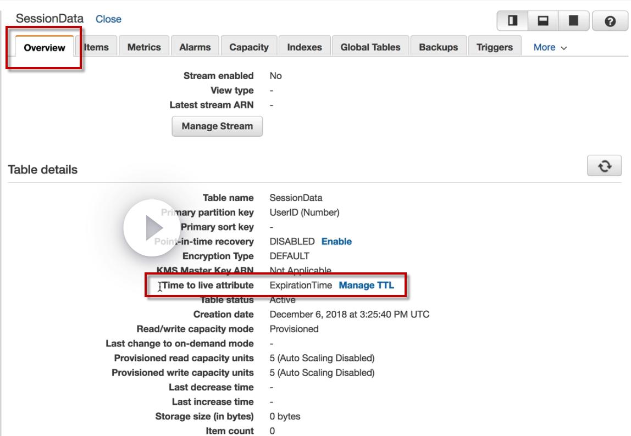The width and height of the screenshot is (631, 436).
Task: View the Indexes tab
Action: 305,47
